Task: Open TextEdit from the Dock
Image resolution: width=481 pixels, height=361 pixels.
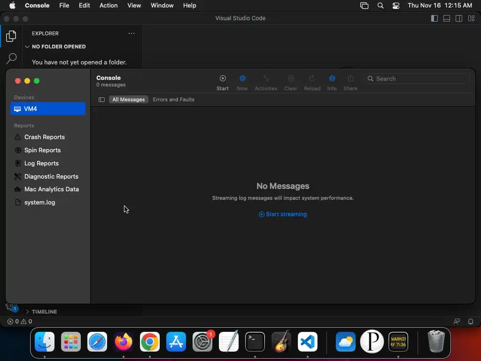Action: click(x=229, y=342)
